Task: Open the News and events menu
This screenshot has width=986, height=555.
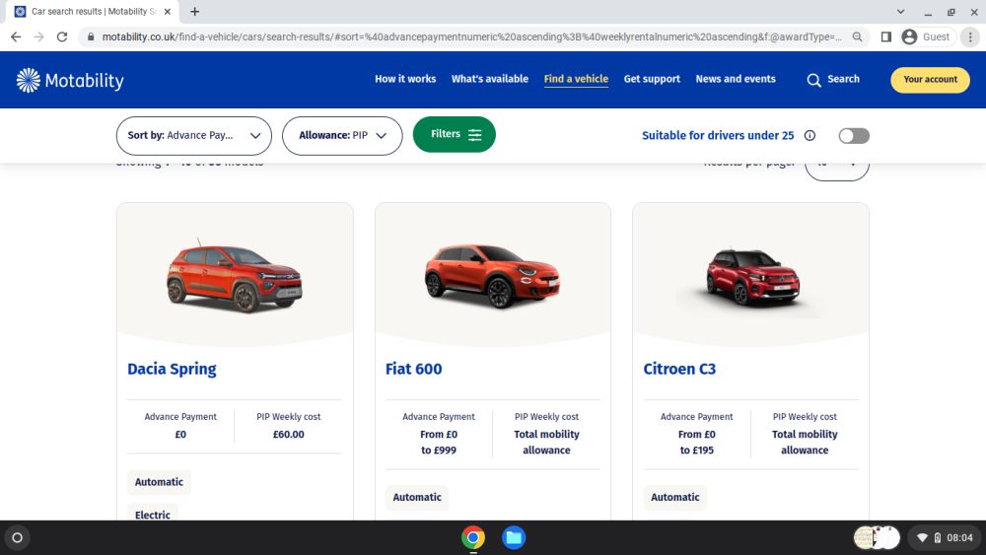Action: (736, 79)
